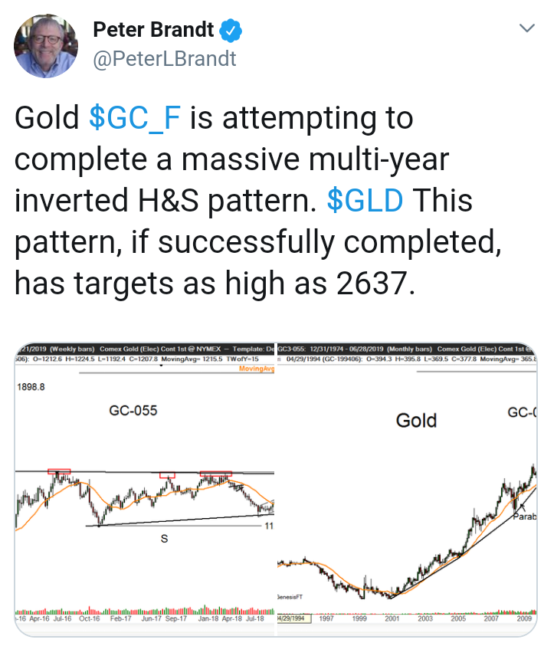
Task: Open the weekly gold chart image
Action: [145, 490]
